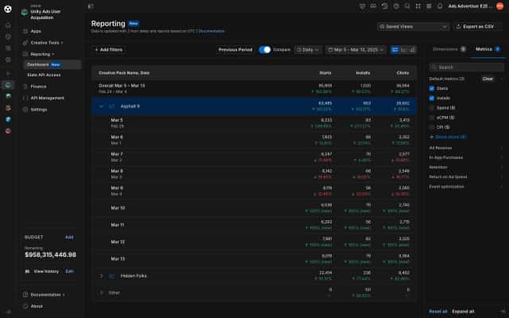
Task: Expand the Hidden Folks row
Action: (x=101, y=276)
